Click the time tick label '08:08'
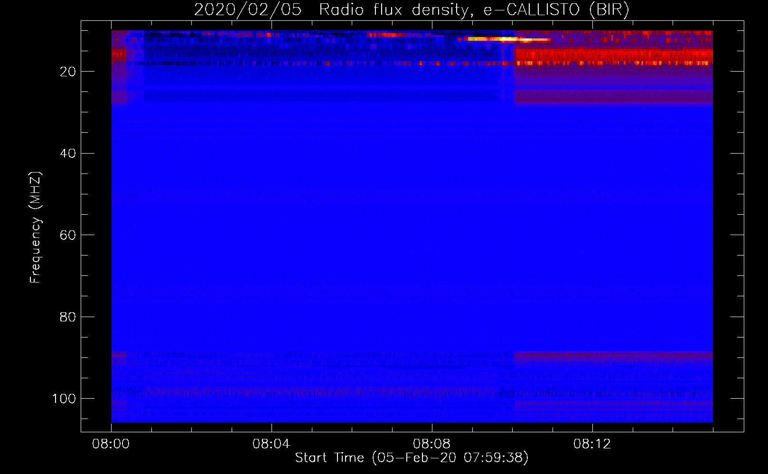This screenshot has width=768, height=474. coord(431,444)
